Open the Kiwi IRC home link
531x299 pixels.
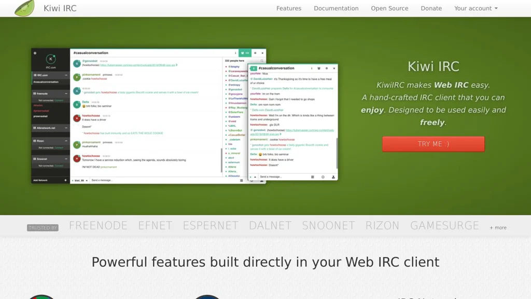click(x=60, y=8)
